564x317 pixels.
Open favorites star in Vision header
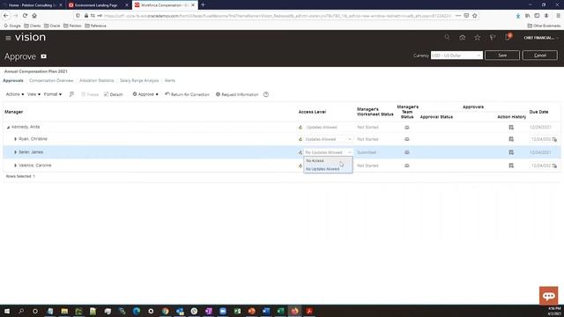click(478, 37)
